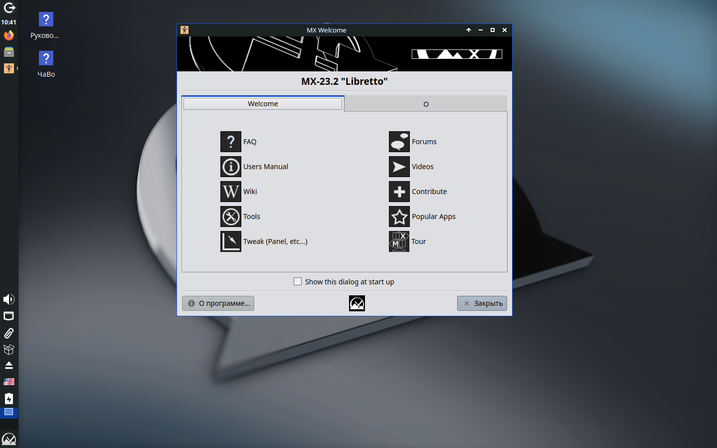Open the MX start menu logo
Screen dimensions: 717x448
9,439
